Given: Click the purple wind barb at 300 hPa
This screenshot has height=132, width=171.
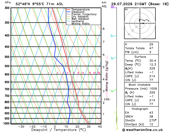Looking at the screenshot, I should tap(114, 7).
